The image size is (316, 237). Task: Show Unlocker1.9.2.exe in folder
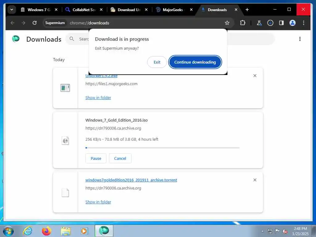(x=98, y=98)
